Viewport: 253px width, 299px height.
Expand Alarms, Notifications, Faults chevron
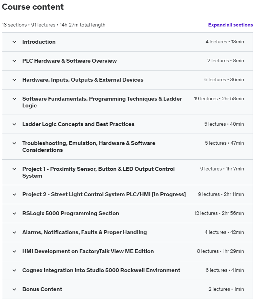click(14, 232)
